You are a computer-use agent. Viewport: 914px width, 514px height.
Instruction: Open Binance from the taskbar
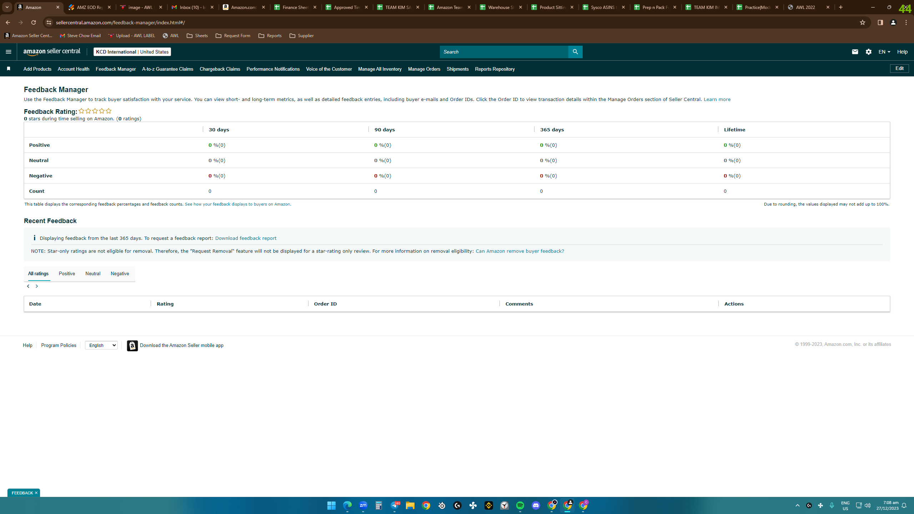click(489, 505)
